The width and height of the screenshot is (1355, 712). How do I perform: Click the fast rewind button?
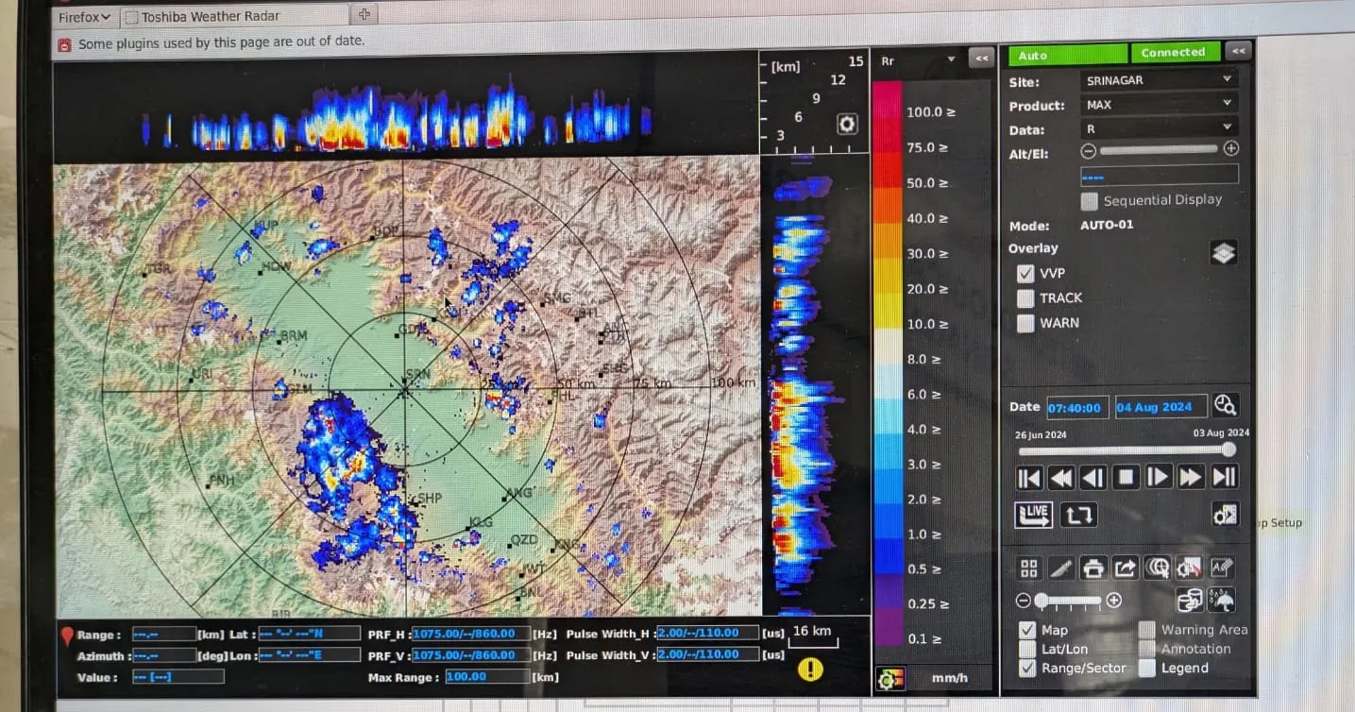click(1060, 478)
